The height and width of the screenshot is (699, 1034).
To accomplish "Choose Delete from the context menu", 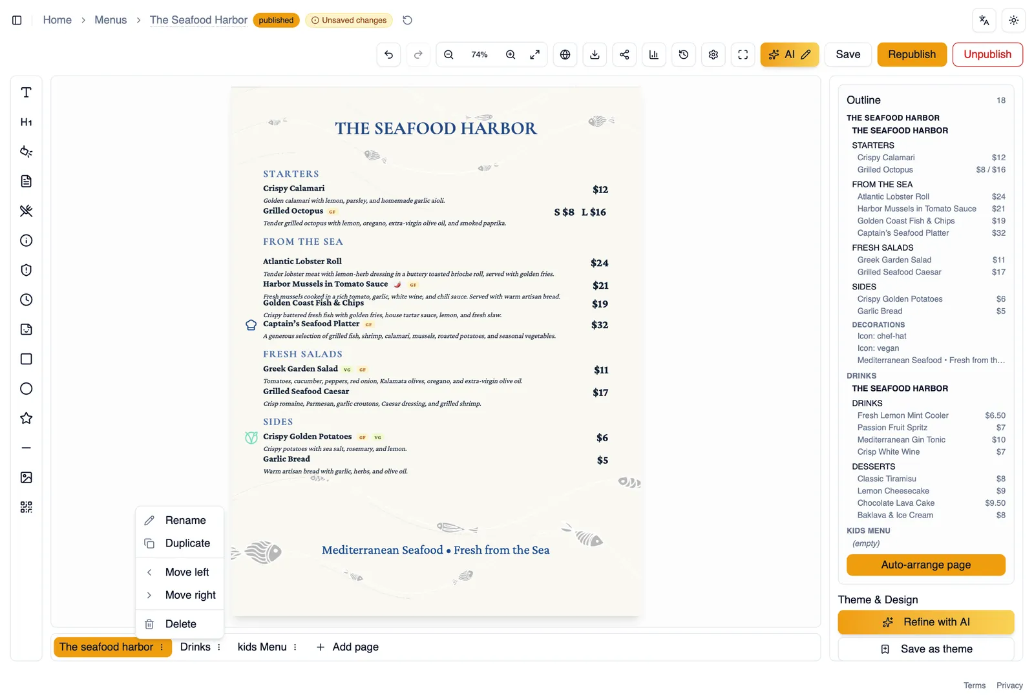I will 180,624.
